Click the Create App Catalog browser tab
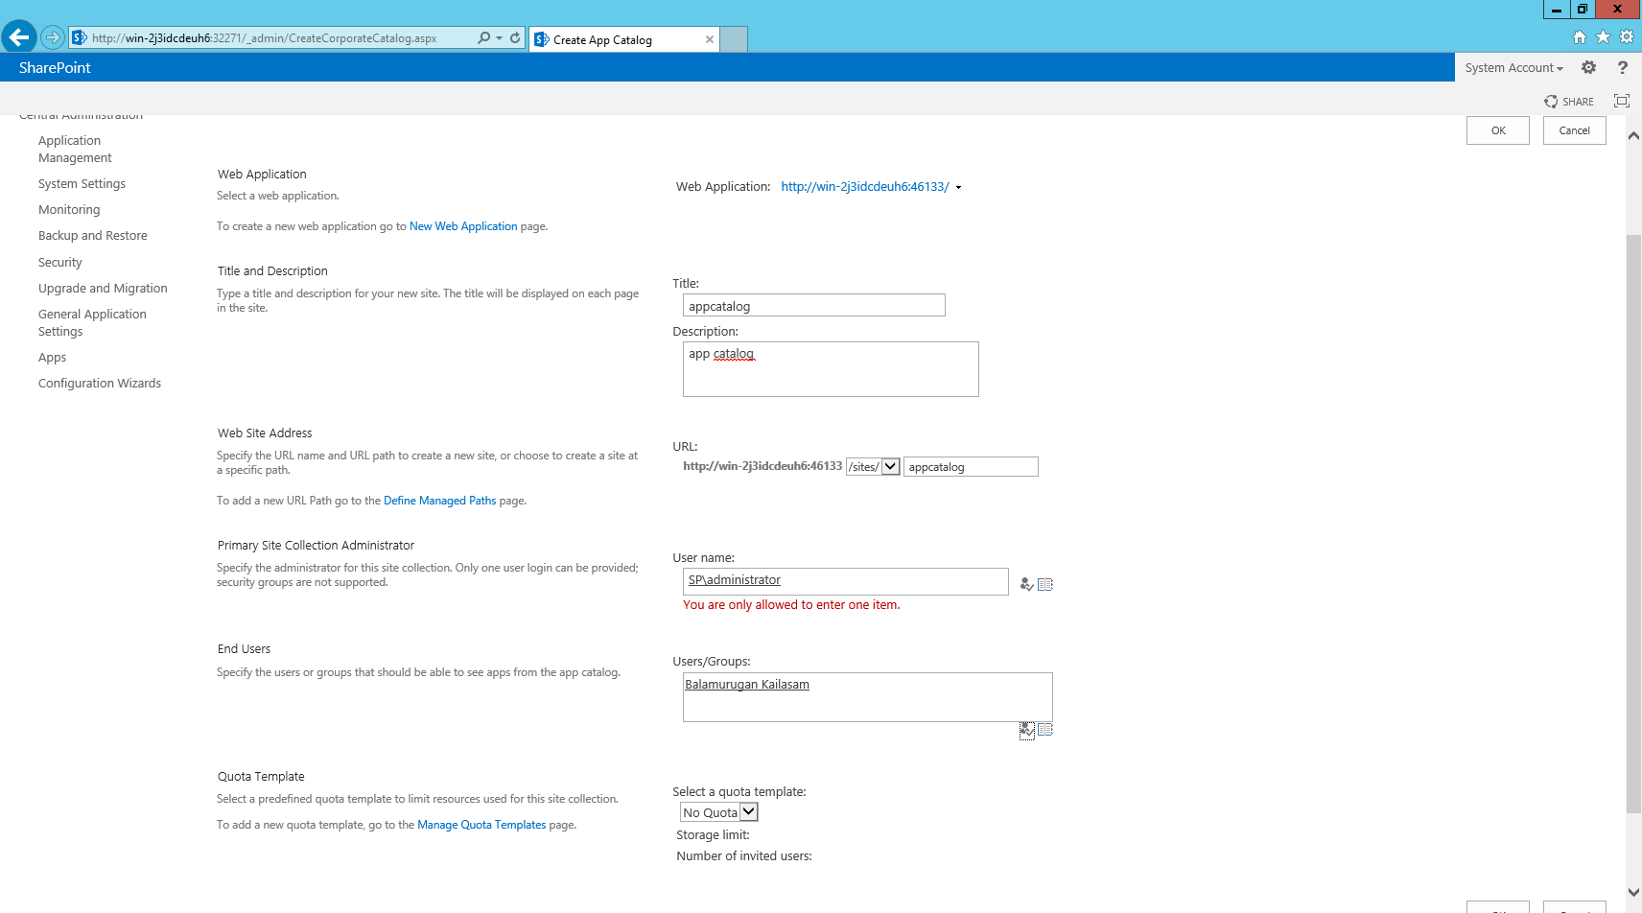The image size is (1642, 913). click(x=623, y=39)
